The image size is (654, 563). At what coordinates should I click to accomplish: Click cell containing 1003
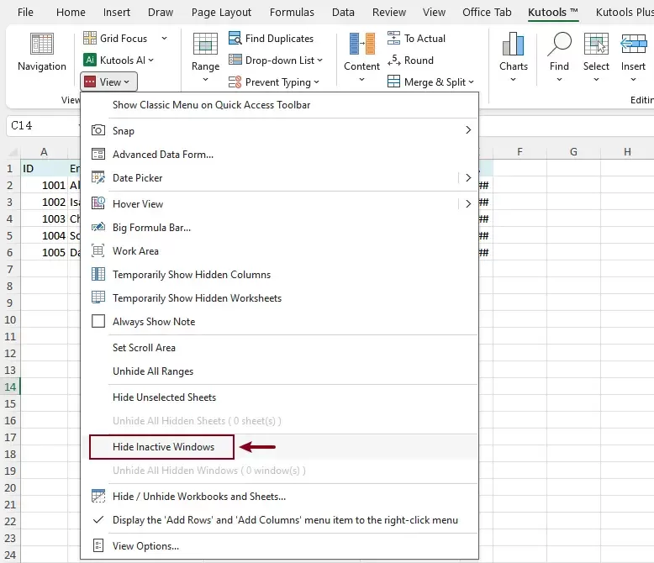[45, 218]
